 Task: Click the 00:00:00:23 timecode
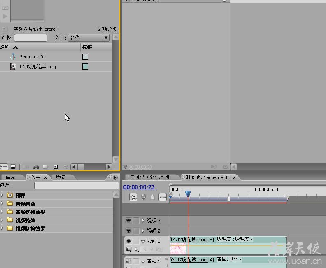click(x=139, y=187)
